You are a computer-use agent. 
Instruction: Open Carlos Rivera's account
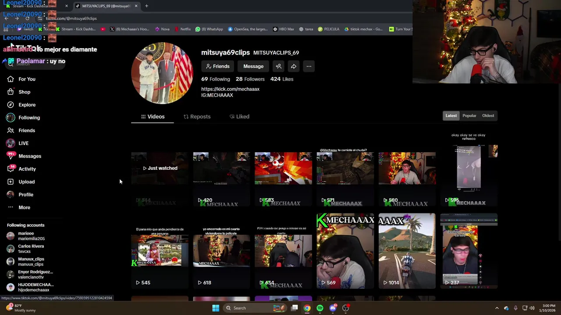click(x=25, y=249)
